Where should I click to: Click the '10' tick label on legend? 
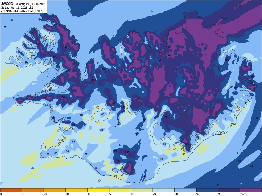(x=24, y=194)
